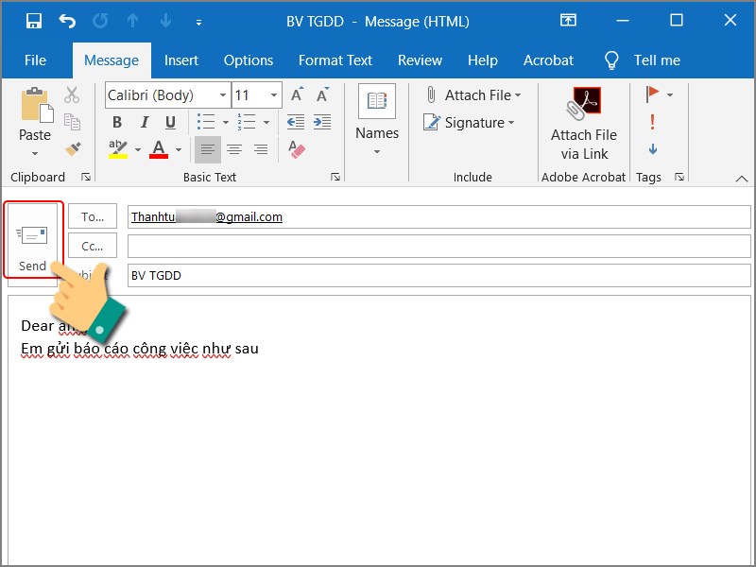This screenshot has height=567, width=756.
Task: Open Tags group dialog launcher
Action: point(679,177)
